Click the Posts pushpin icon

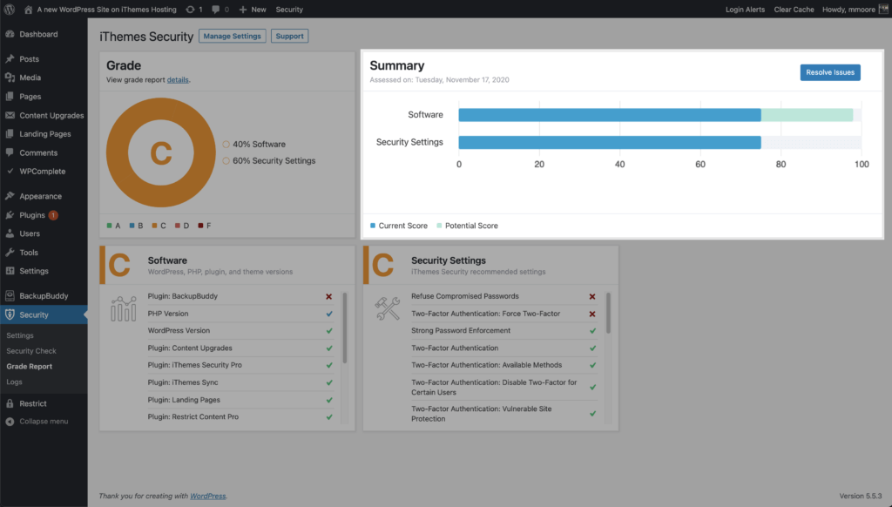pos(10,58)
